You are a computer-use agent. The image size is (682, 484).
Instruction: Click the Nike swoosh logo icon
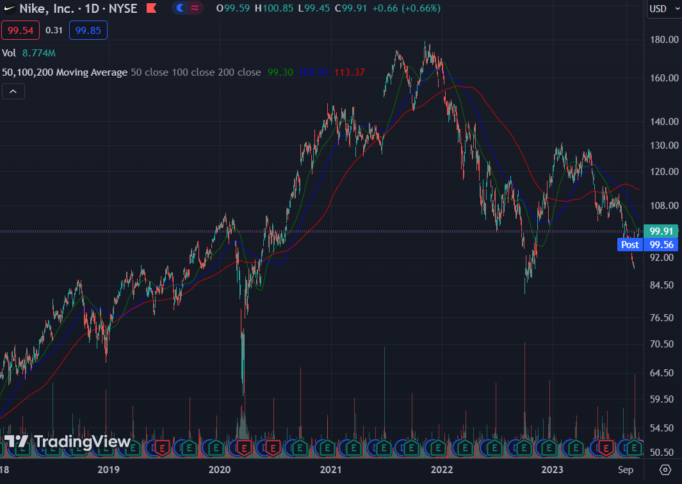tap(9, 8)
